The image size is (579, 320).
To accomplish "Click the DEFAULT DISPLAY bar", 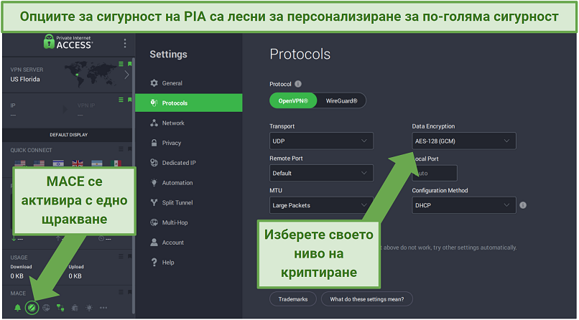I will point(68,135).
